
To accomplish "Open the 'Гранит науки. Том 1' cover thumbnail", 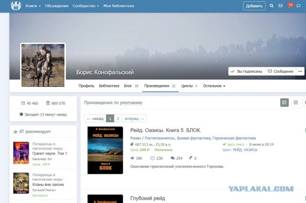I will tap(21, 153).
